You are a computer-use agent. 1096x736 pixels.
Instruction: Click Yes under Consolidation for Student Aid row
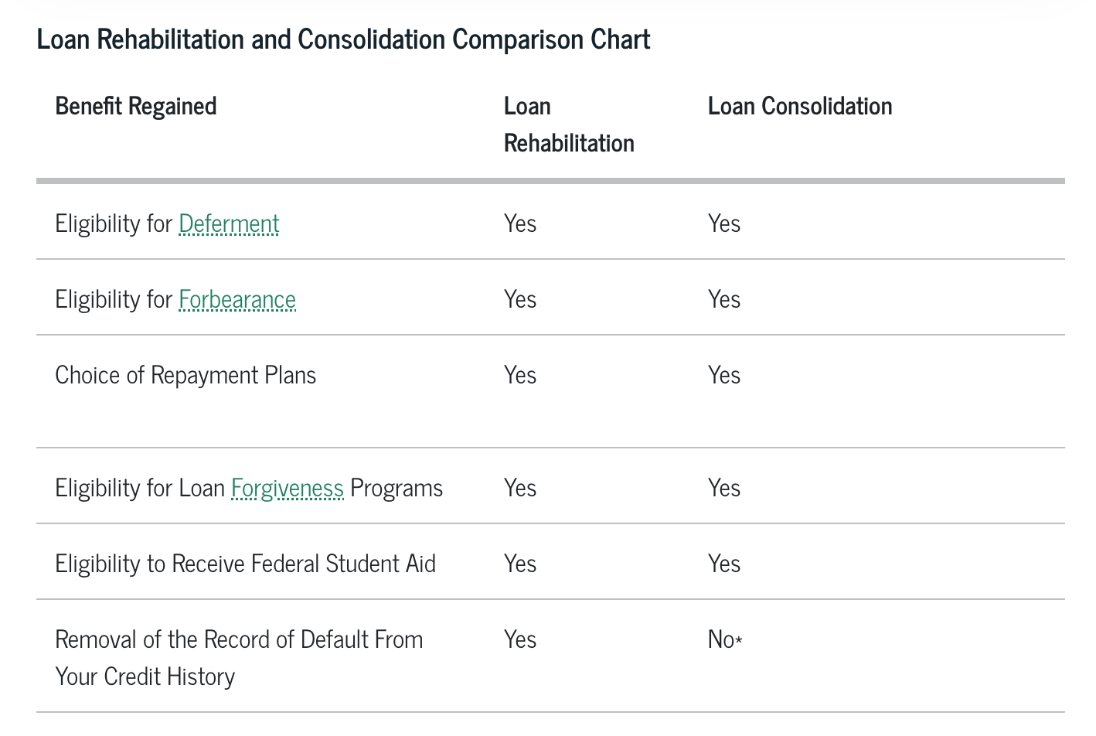724,564
